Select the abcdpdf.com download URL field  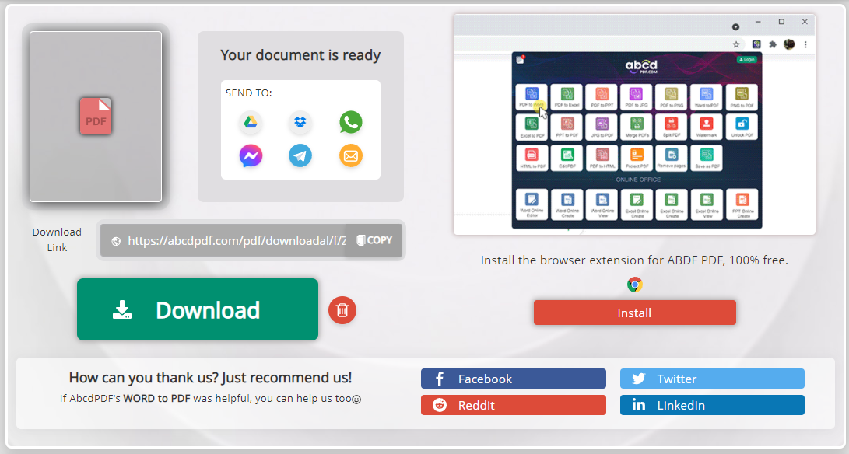[x=237, y=241]
